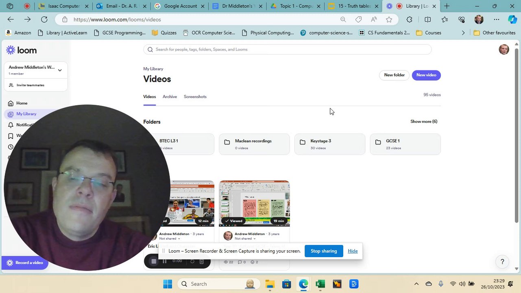
Task: Click the views count icon showing 22
Action: 226,262
